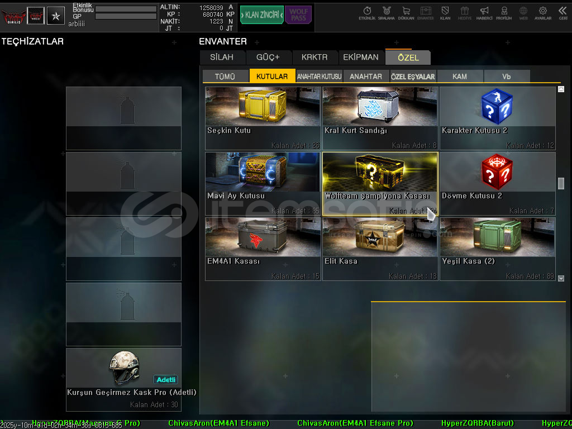Switch to the GÜÇ+ tab
Image resolution: width=572 pixels, height=429 pixels.
point(268,58)
